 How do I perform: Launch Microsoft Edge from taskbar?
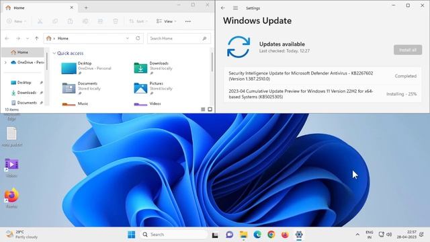(257, 235)
